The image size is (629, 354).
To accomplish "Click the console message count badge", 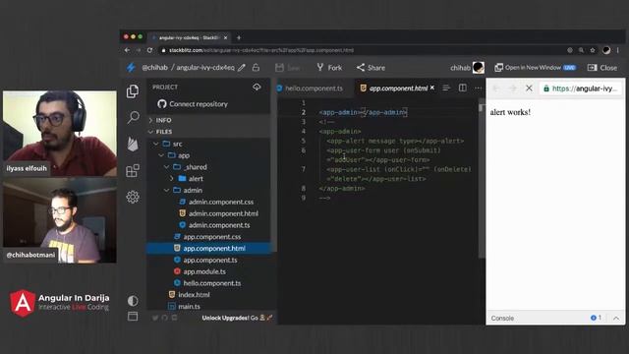I will pos(596,318).
